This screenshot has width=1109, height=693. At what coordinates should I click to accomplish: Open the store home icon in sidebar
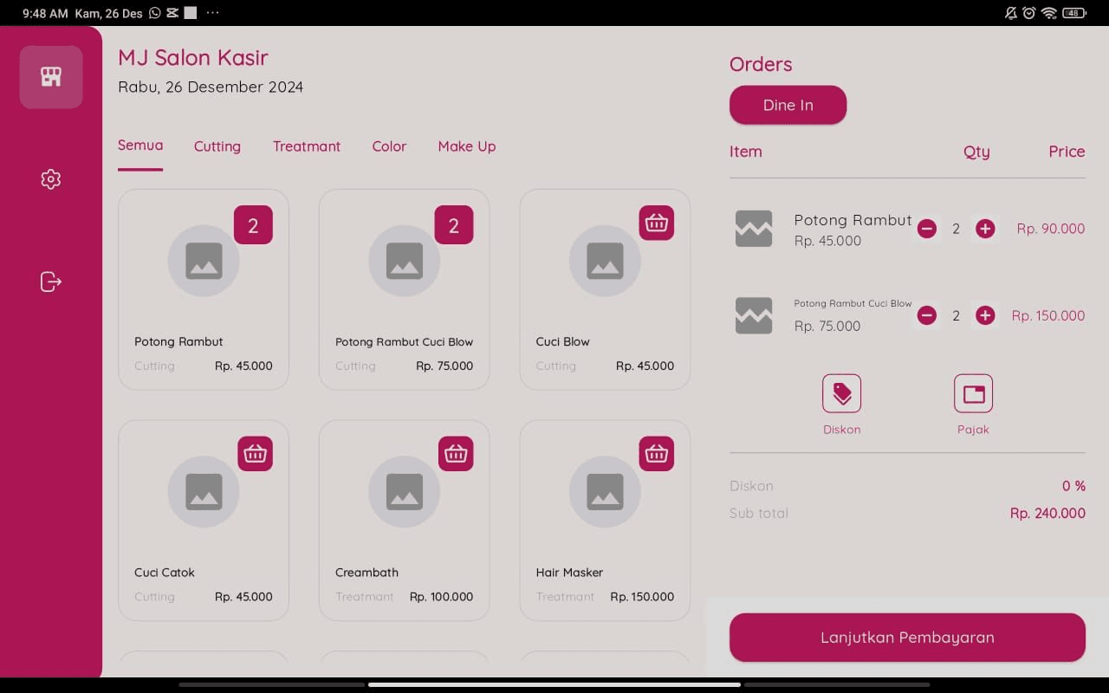point(51,77)
